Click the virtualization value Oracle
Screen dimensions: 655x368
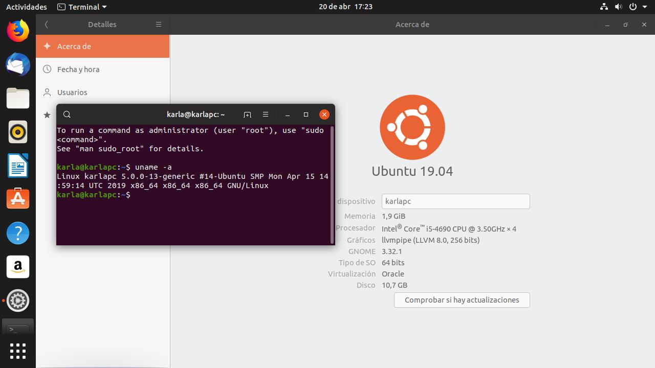pyautogui.click(x=393, y=274)
